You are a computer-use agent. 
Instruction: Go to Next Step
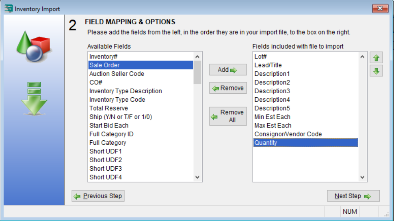click(x=353, y=196)
